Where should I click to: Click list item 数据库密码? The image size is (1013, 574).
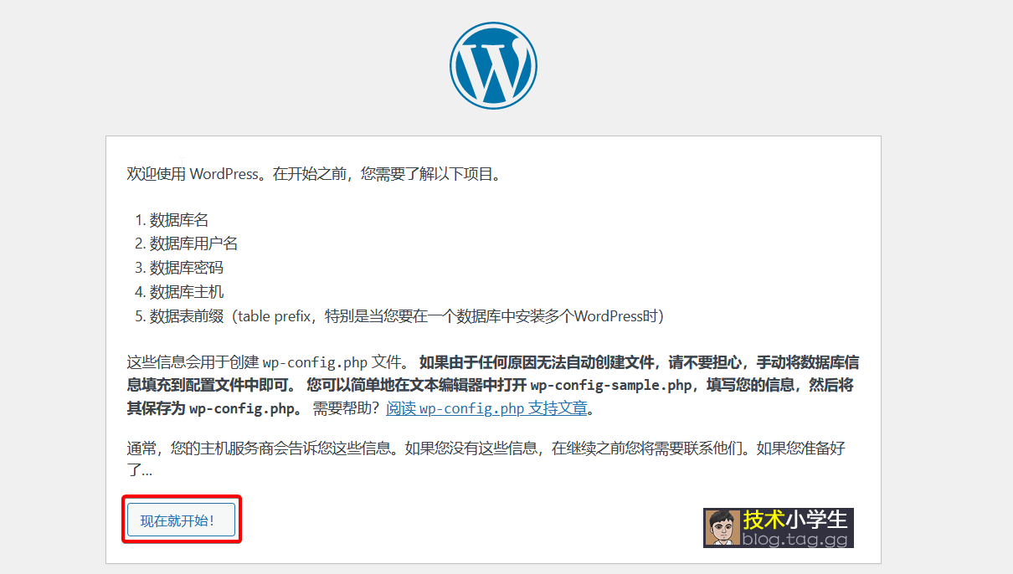[187, 268]
